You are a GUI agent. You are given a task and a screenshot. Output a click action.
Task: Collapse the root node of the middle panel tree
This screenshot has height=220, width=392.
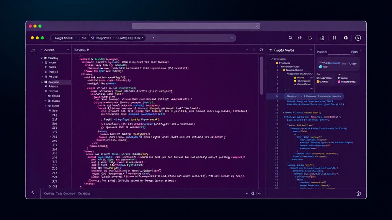272,59
